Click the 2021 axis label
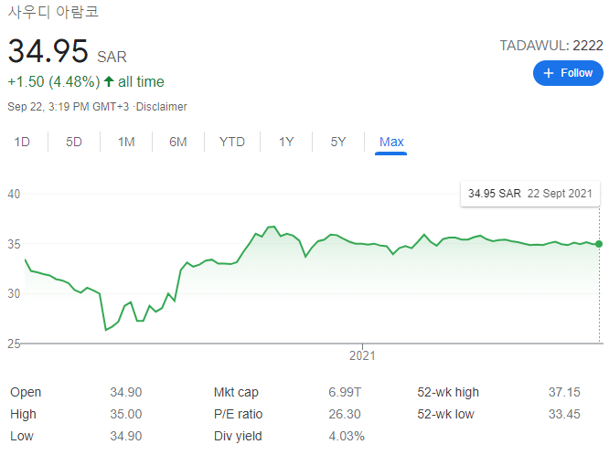The width and height of the screenshot is (609, 455). 362,355
